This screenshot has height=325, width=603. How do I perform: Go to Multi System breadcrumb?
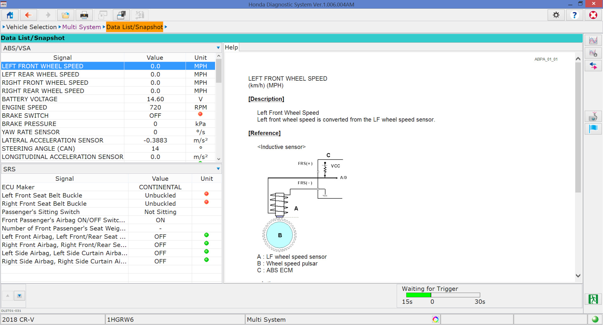(82, 27)
